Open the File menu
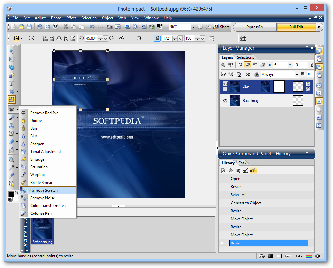The width and height of the screenshot is (333, 268). point(15,18)
